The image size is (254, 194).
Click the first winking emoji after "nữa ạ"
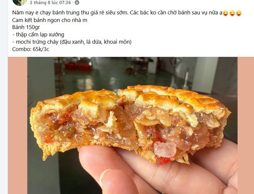[226, 13]
